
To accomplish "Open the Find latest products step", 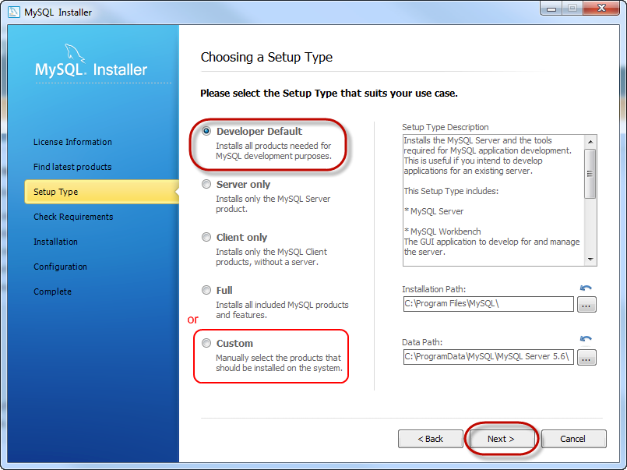I will click(72, 167).
